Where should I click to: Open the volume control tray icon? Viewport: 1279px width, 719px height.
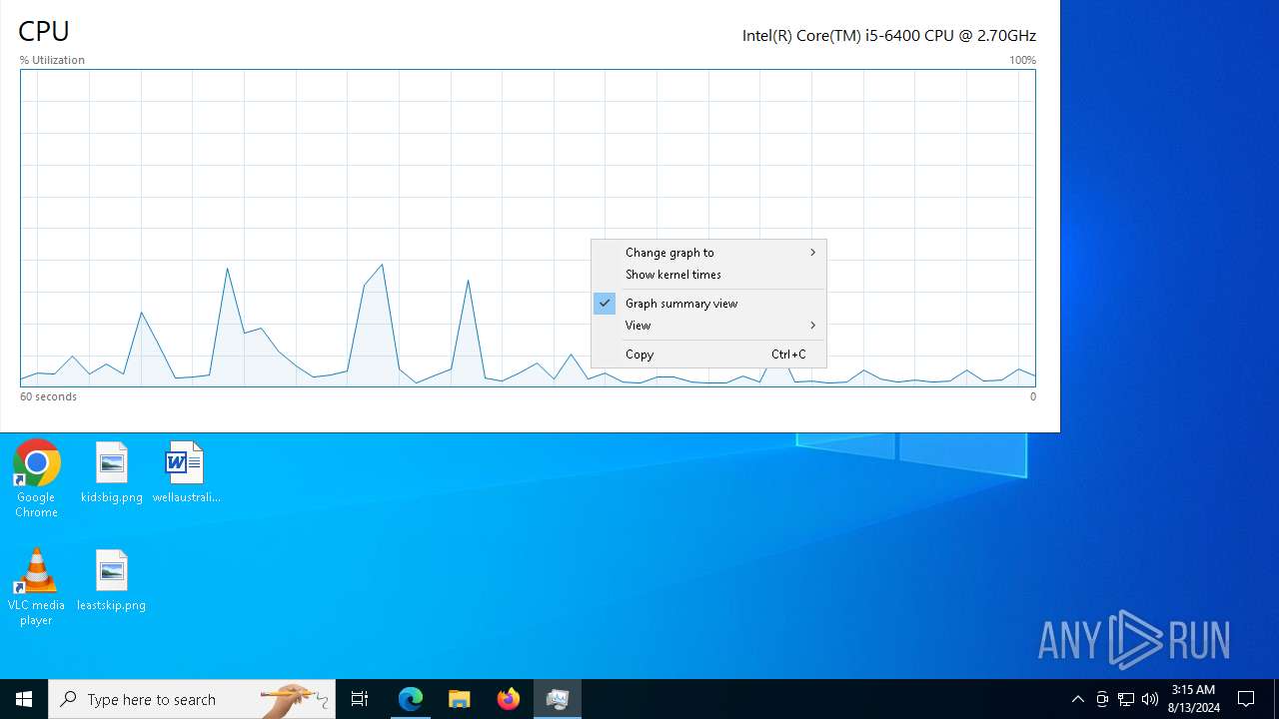point(1150,699)
